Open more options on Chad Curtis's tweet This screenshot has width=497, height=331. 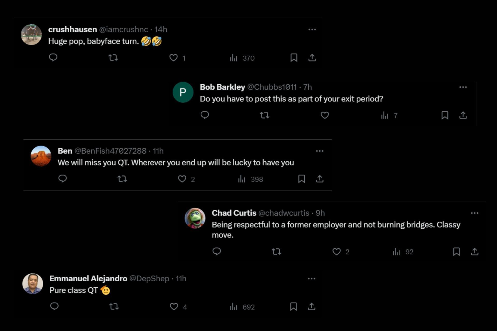[x=474, y=213]
